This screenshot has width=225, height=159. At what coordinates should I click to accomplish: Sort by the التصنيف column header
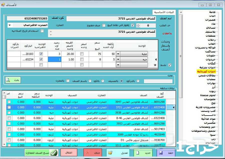pos(67,95)
